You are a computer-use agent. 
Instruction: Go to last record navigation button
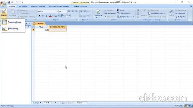click(x=55, y=103)
